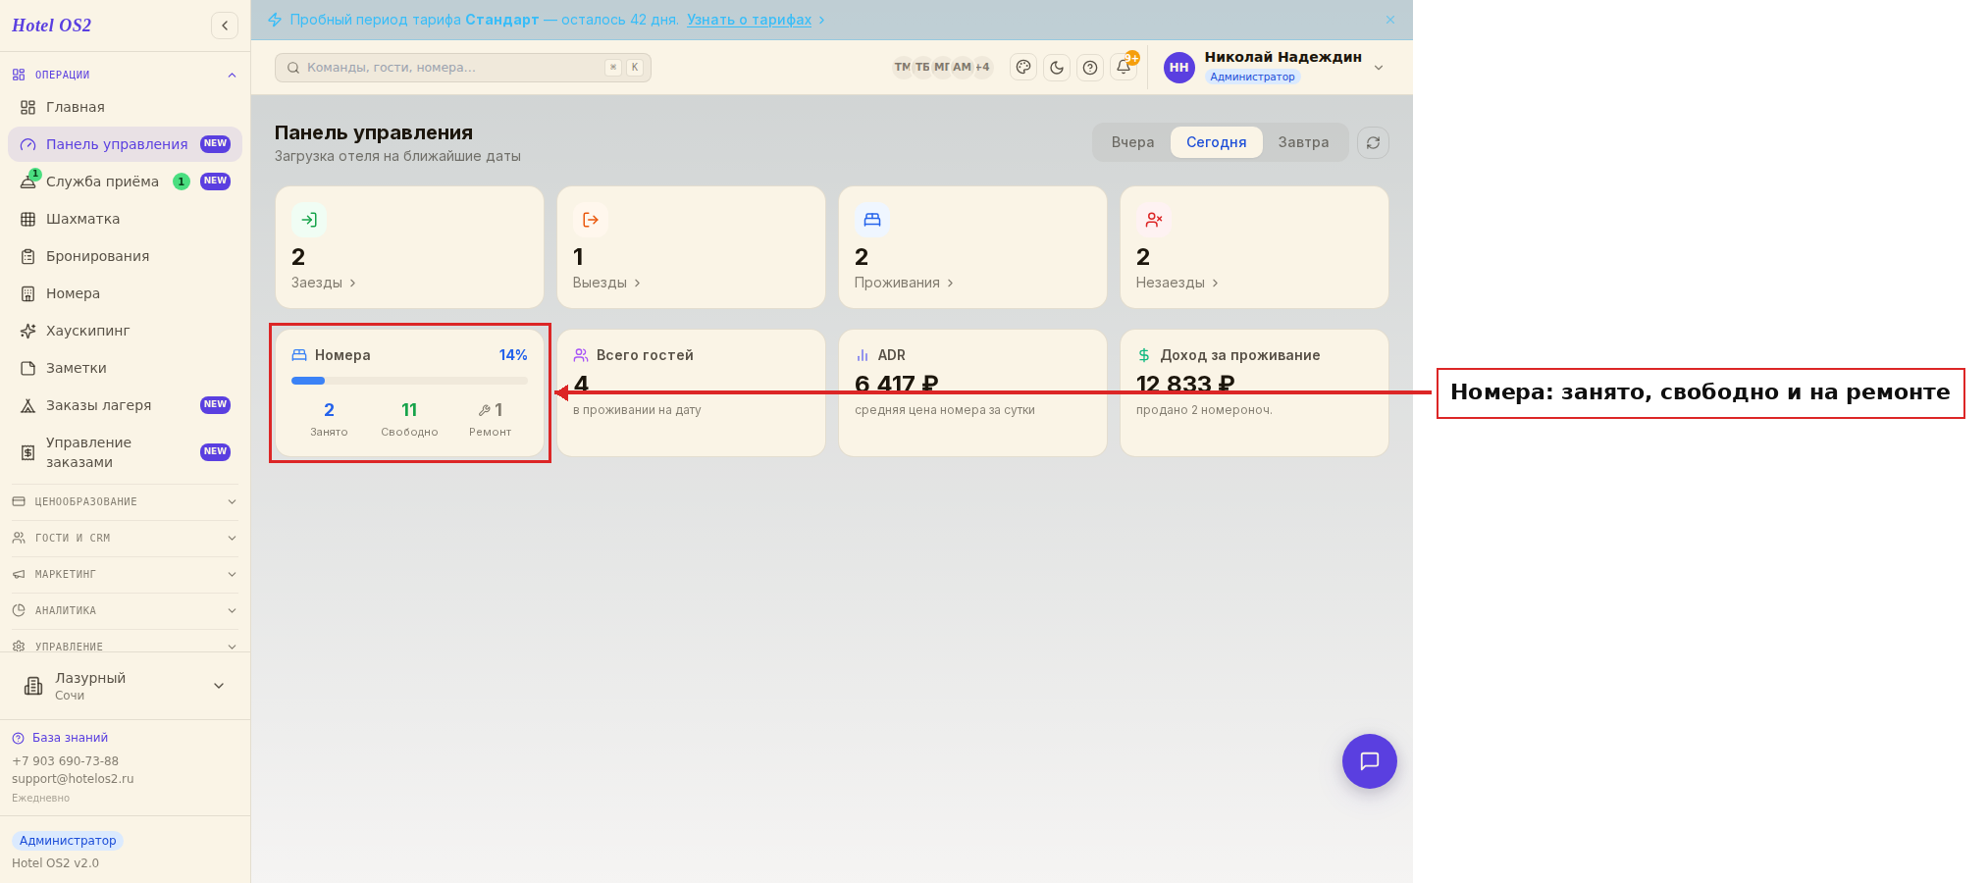Image resolution: width=1988 pixels, height=883 pixels.
Task: Open the Николай Надеждин user menu
Action: 1274,67
